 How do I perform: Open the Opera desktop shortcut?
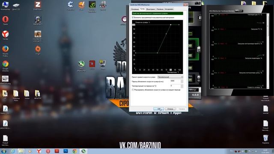[x=6, y=20]
